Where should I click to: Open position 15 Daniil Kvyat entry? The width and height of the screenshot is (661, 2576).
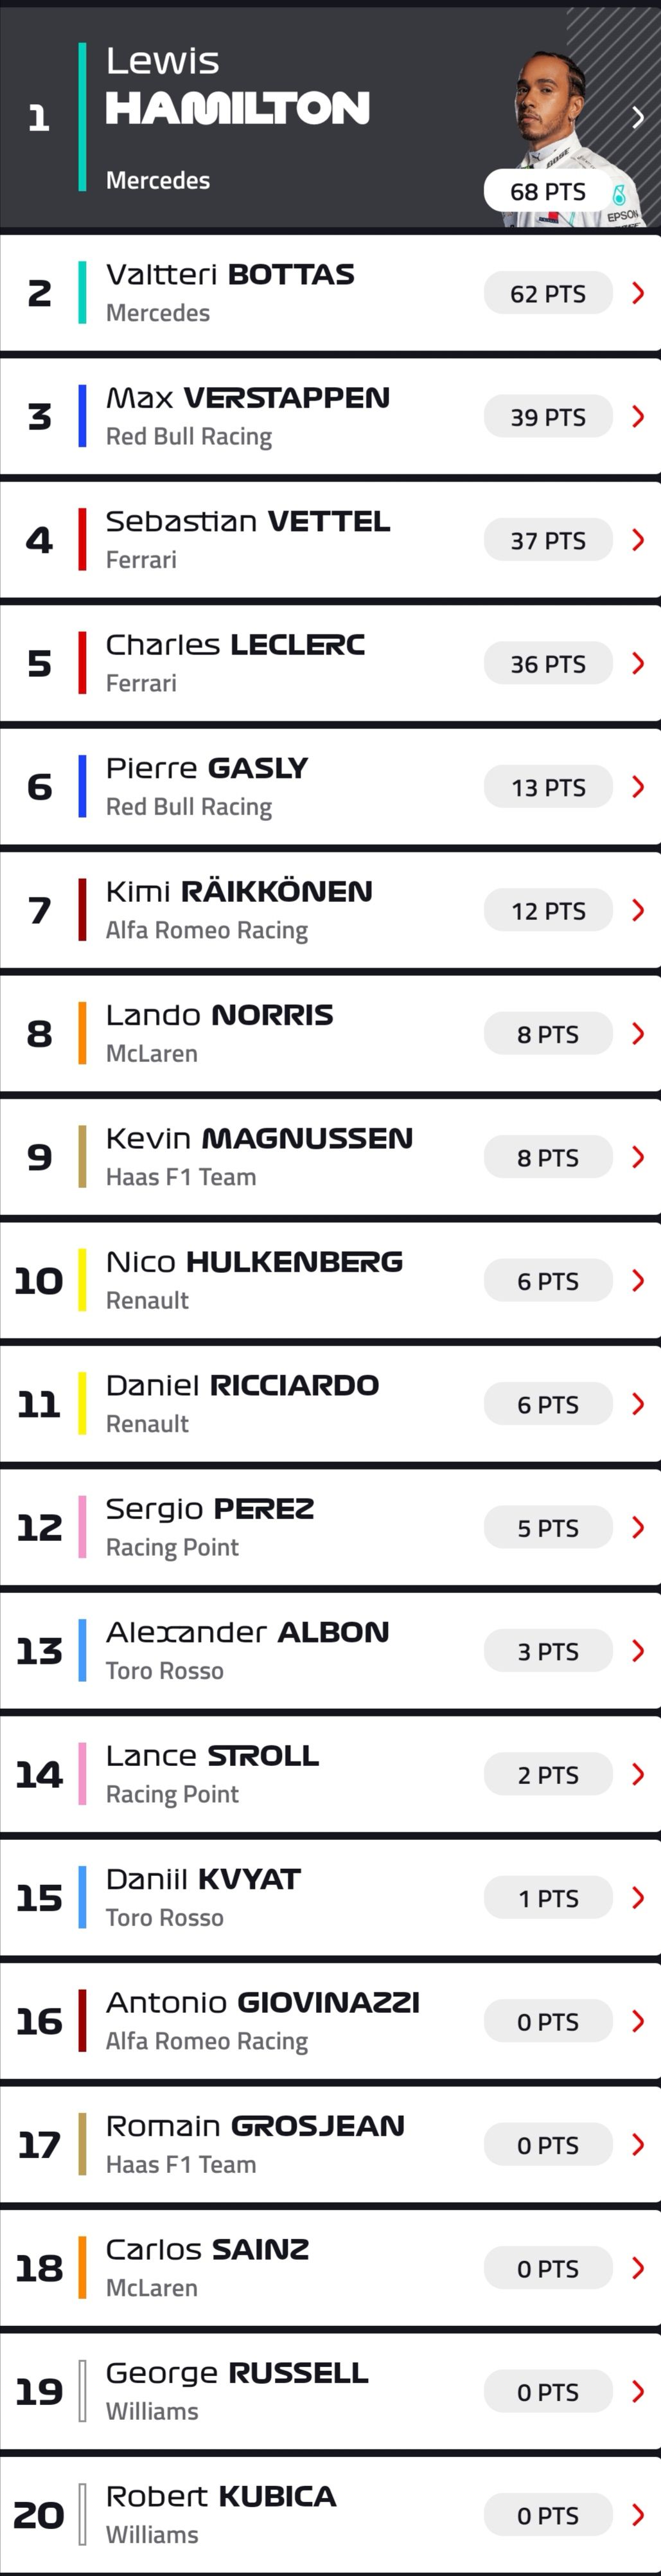pos(330,1898)
